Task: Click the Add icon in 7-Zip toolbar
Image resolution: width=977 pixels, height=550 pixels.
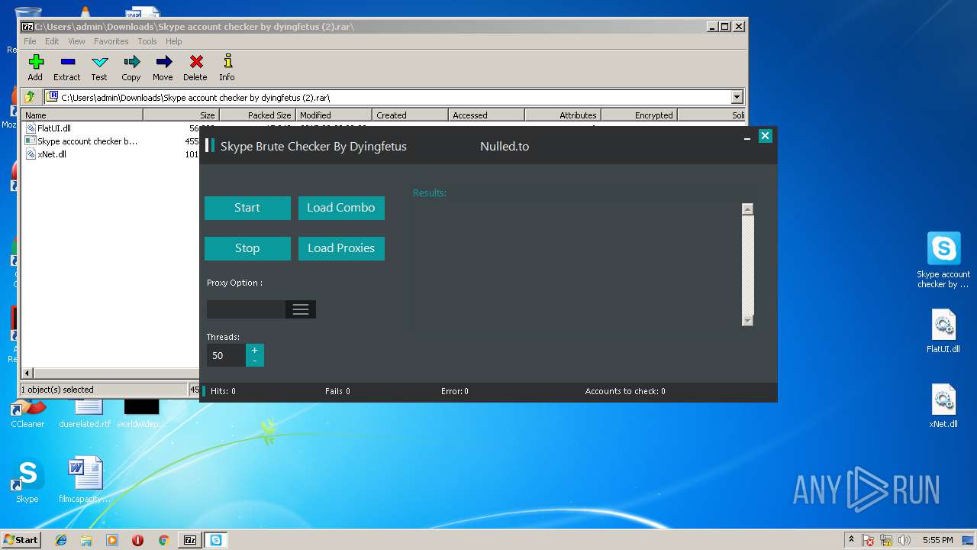Action: [35, 62]
